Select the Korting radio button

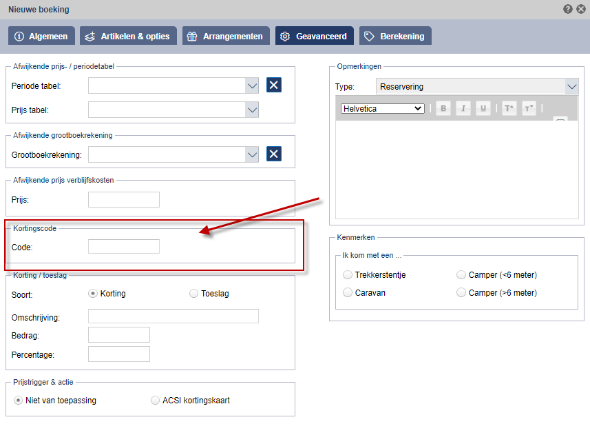(x=93, y=293)
